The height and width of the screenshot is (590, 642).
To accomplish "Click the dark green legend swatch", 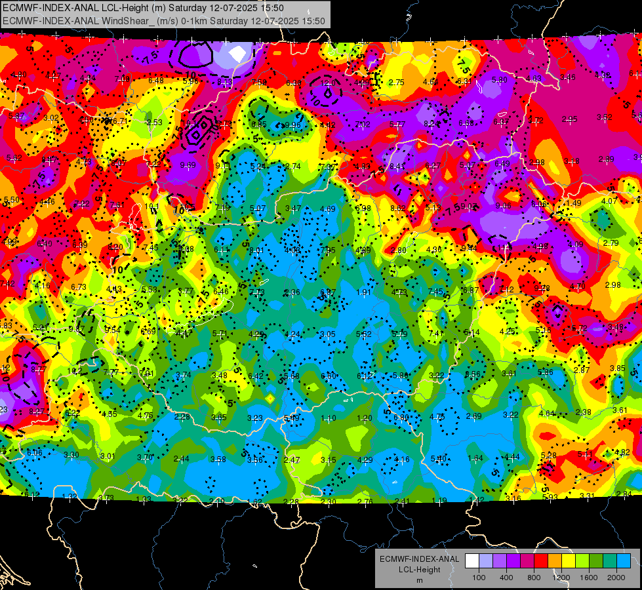I will (x=596, y=561).
